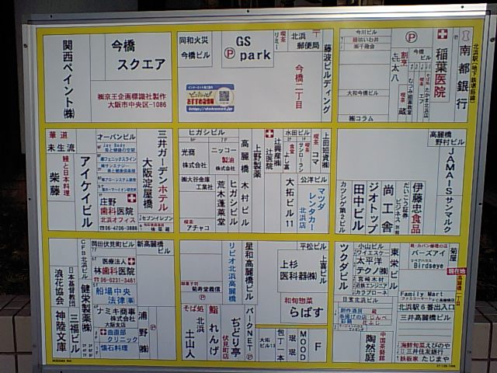Select 庄野歯科医院 dental clinic
The height and width of the screenshot is (373, 497).
117,207
